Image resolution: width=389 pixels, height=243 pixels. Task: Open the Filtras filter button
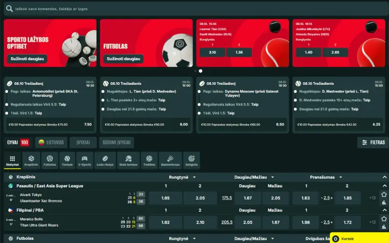(x=373, y=142)
